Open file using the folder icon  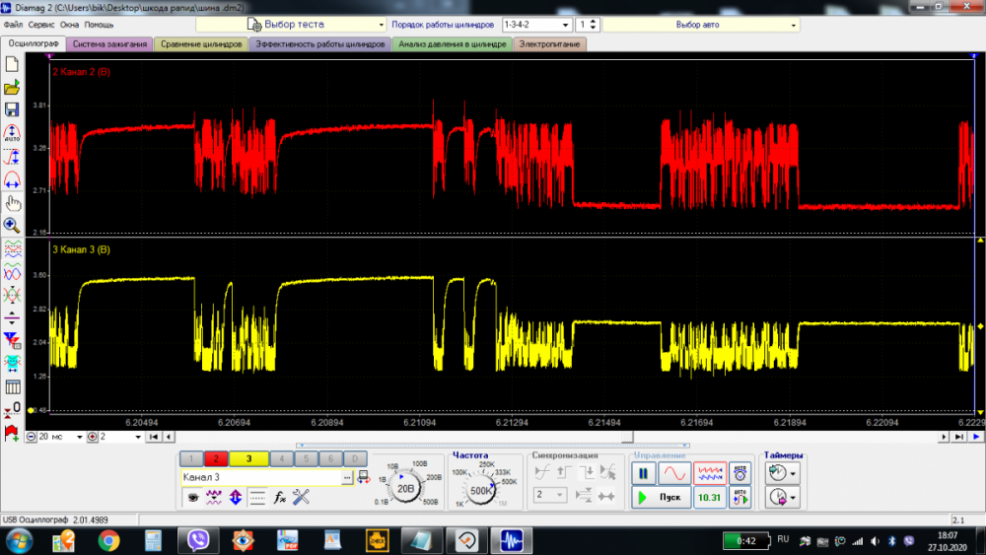tap(12, 87)
